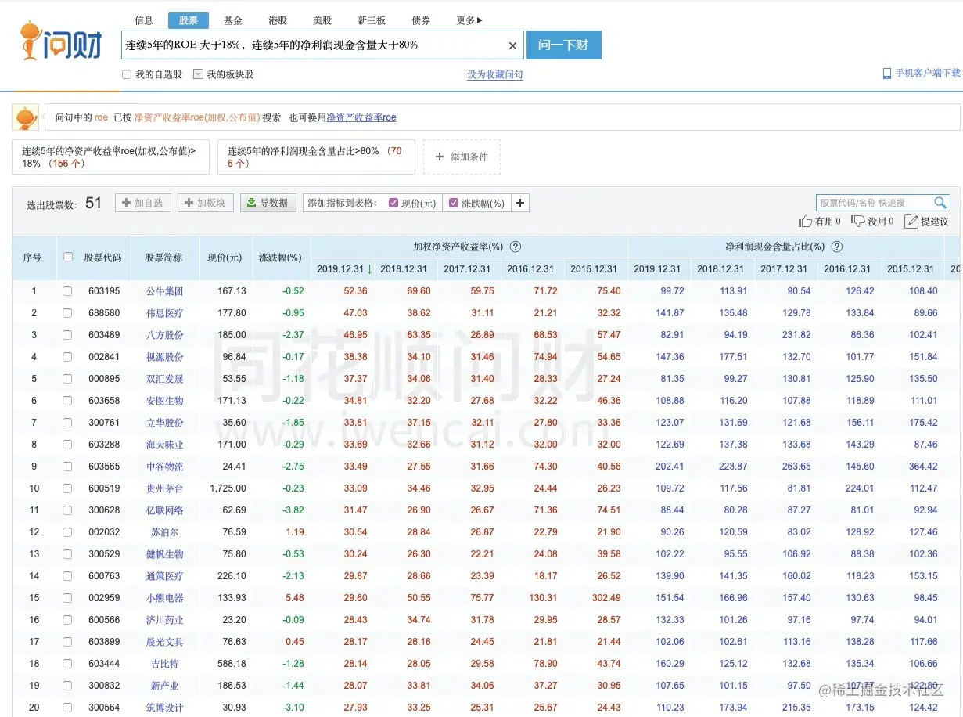Image resolution: width=963 pixels, height=717 pixels.
Task: Click stock code 300628
Action: click(104, 510)
